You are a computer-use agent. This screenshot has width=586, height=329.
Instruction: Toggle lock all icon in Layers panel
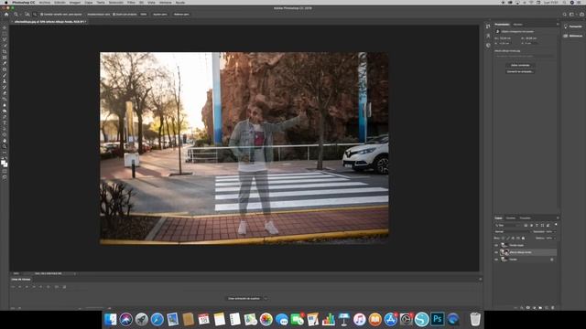point(523,238)
